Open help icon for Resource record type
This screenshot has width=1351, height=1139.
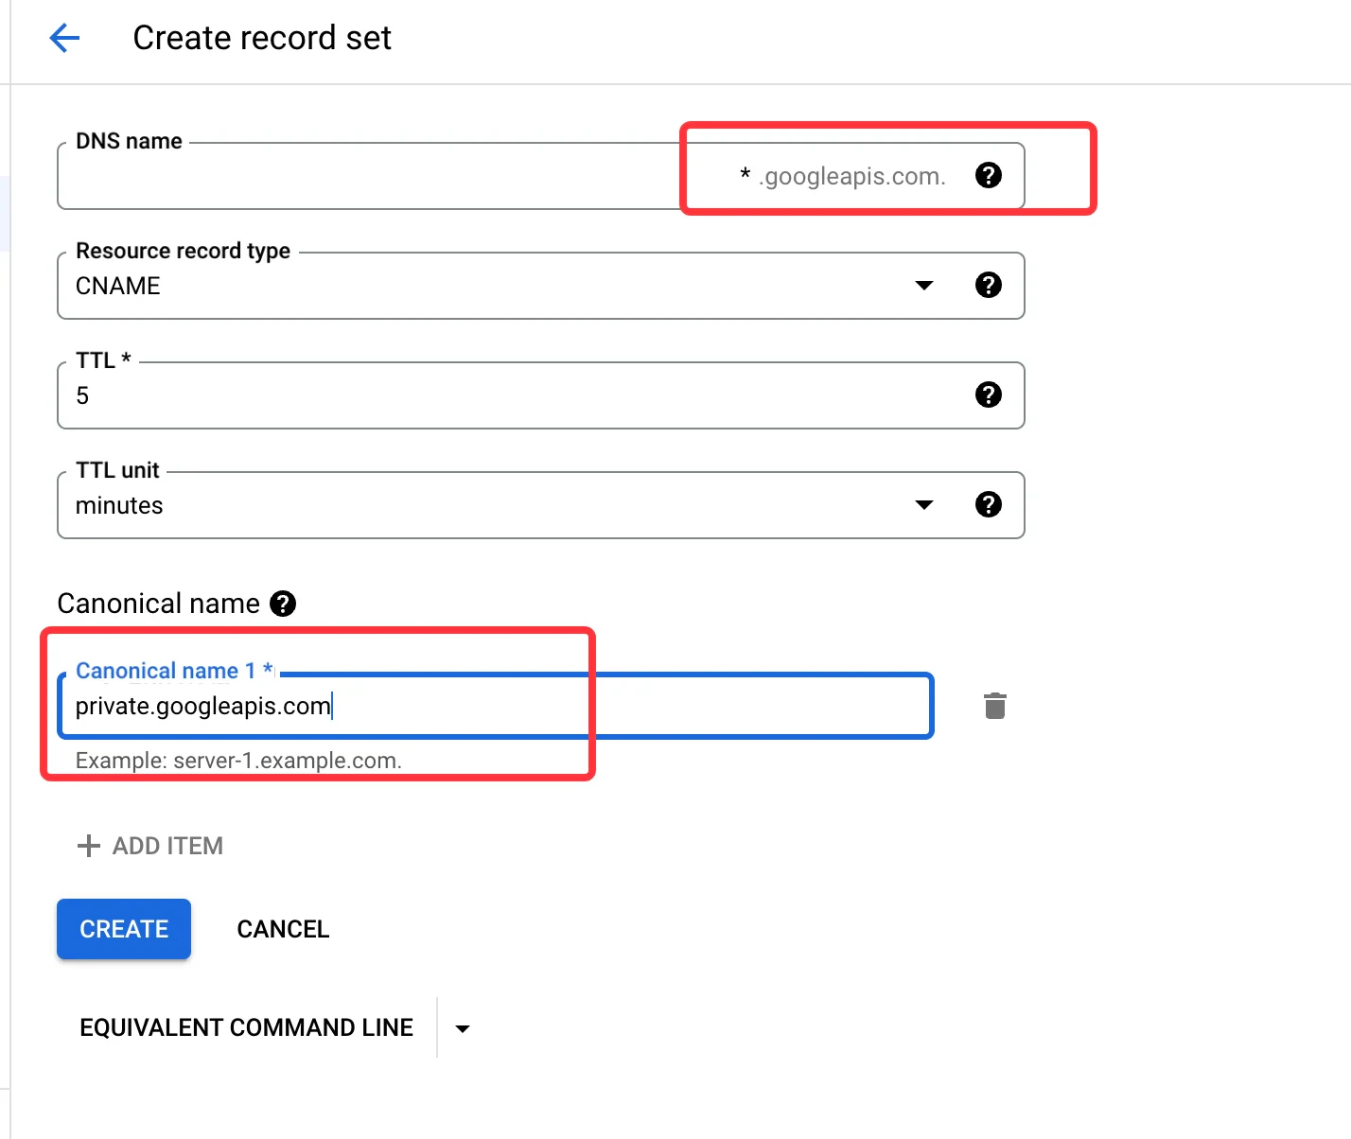click(x=989, y=285)
